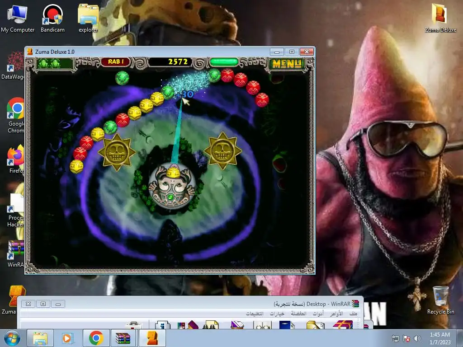
Task: Click the yellow ball at the chain's tail end
Action: pos(76,166)
